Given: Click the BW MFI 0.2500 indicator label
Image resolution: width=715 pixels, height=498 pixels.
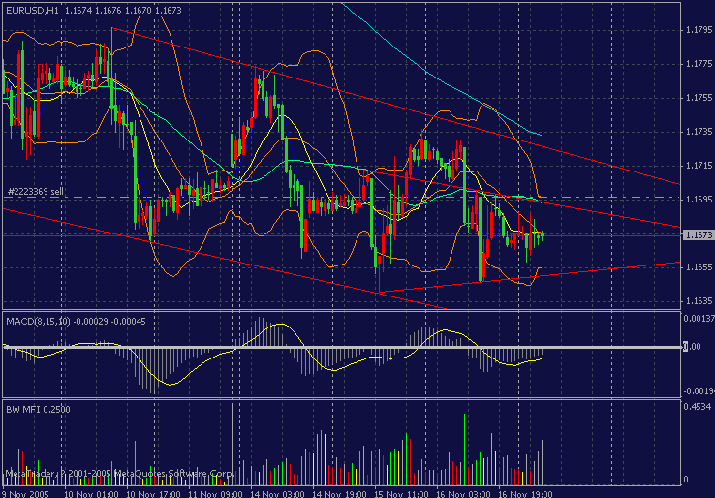Looking at the screenshot, I should 39,410.
